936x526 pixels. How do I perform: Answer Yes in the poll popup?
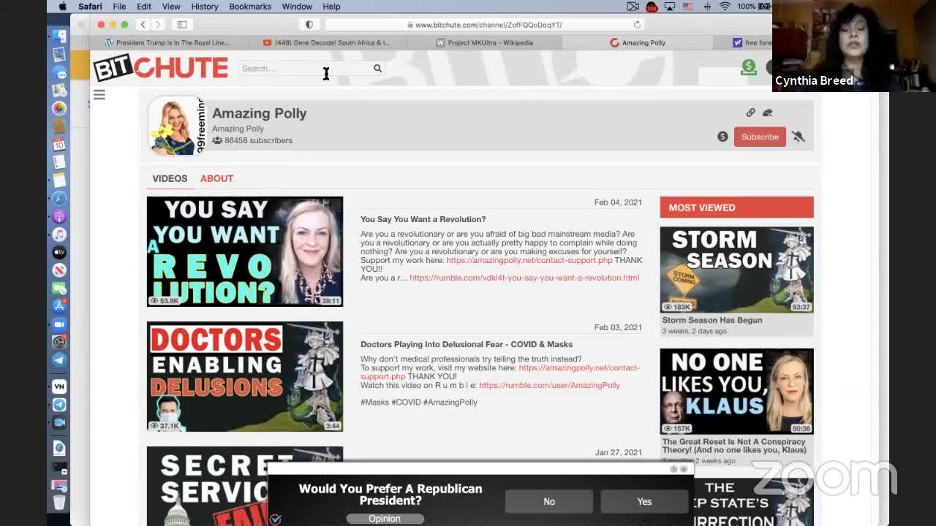pos(644,502)
